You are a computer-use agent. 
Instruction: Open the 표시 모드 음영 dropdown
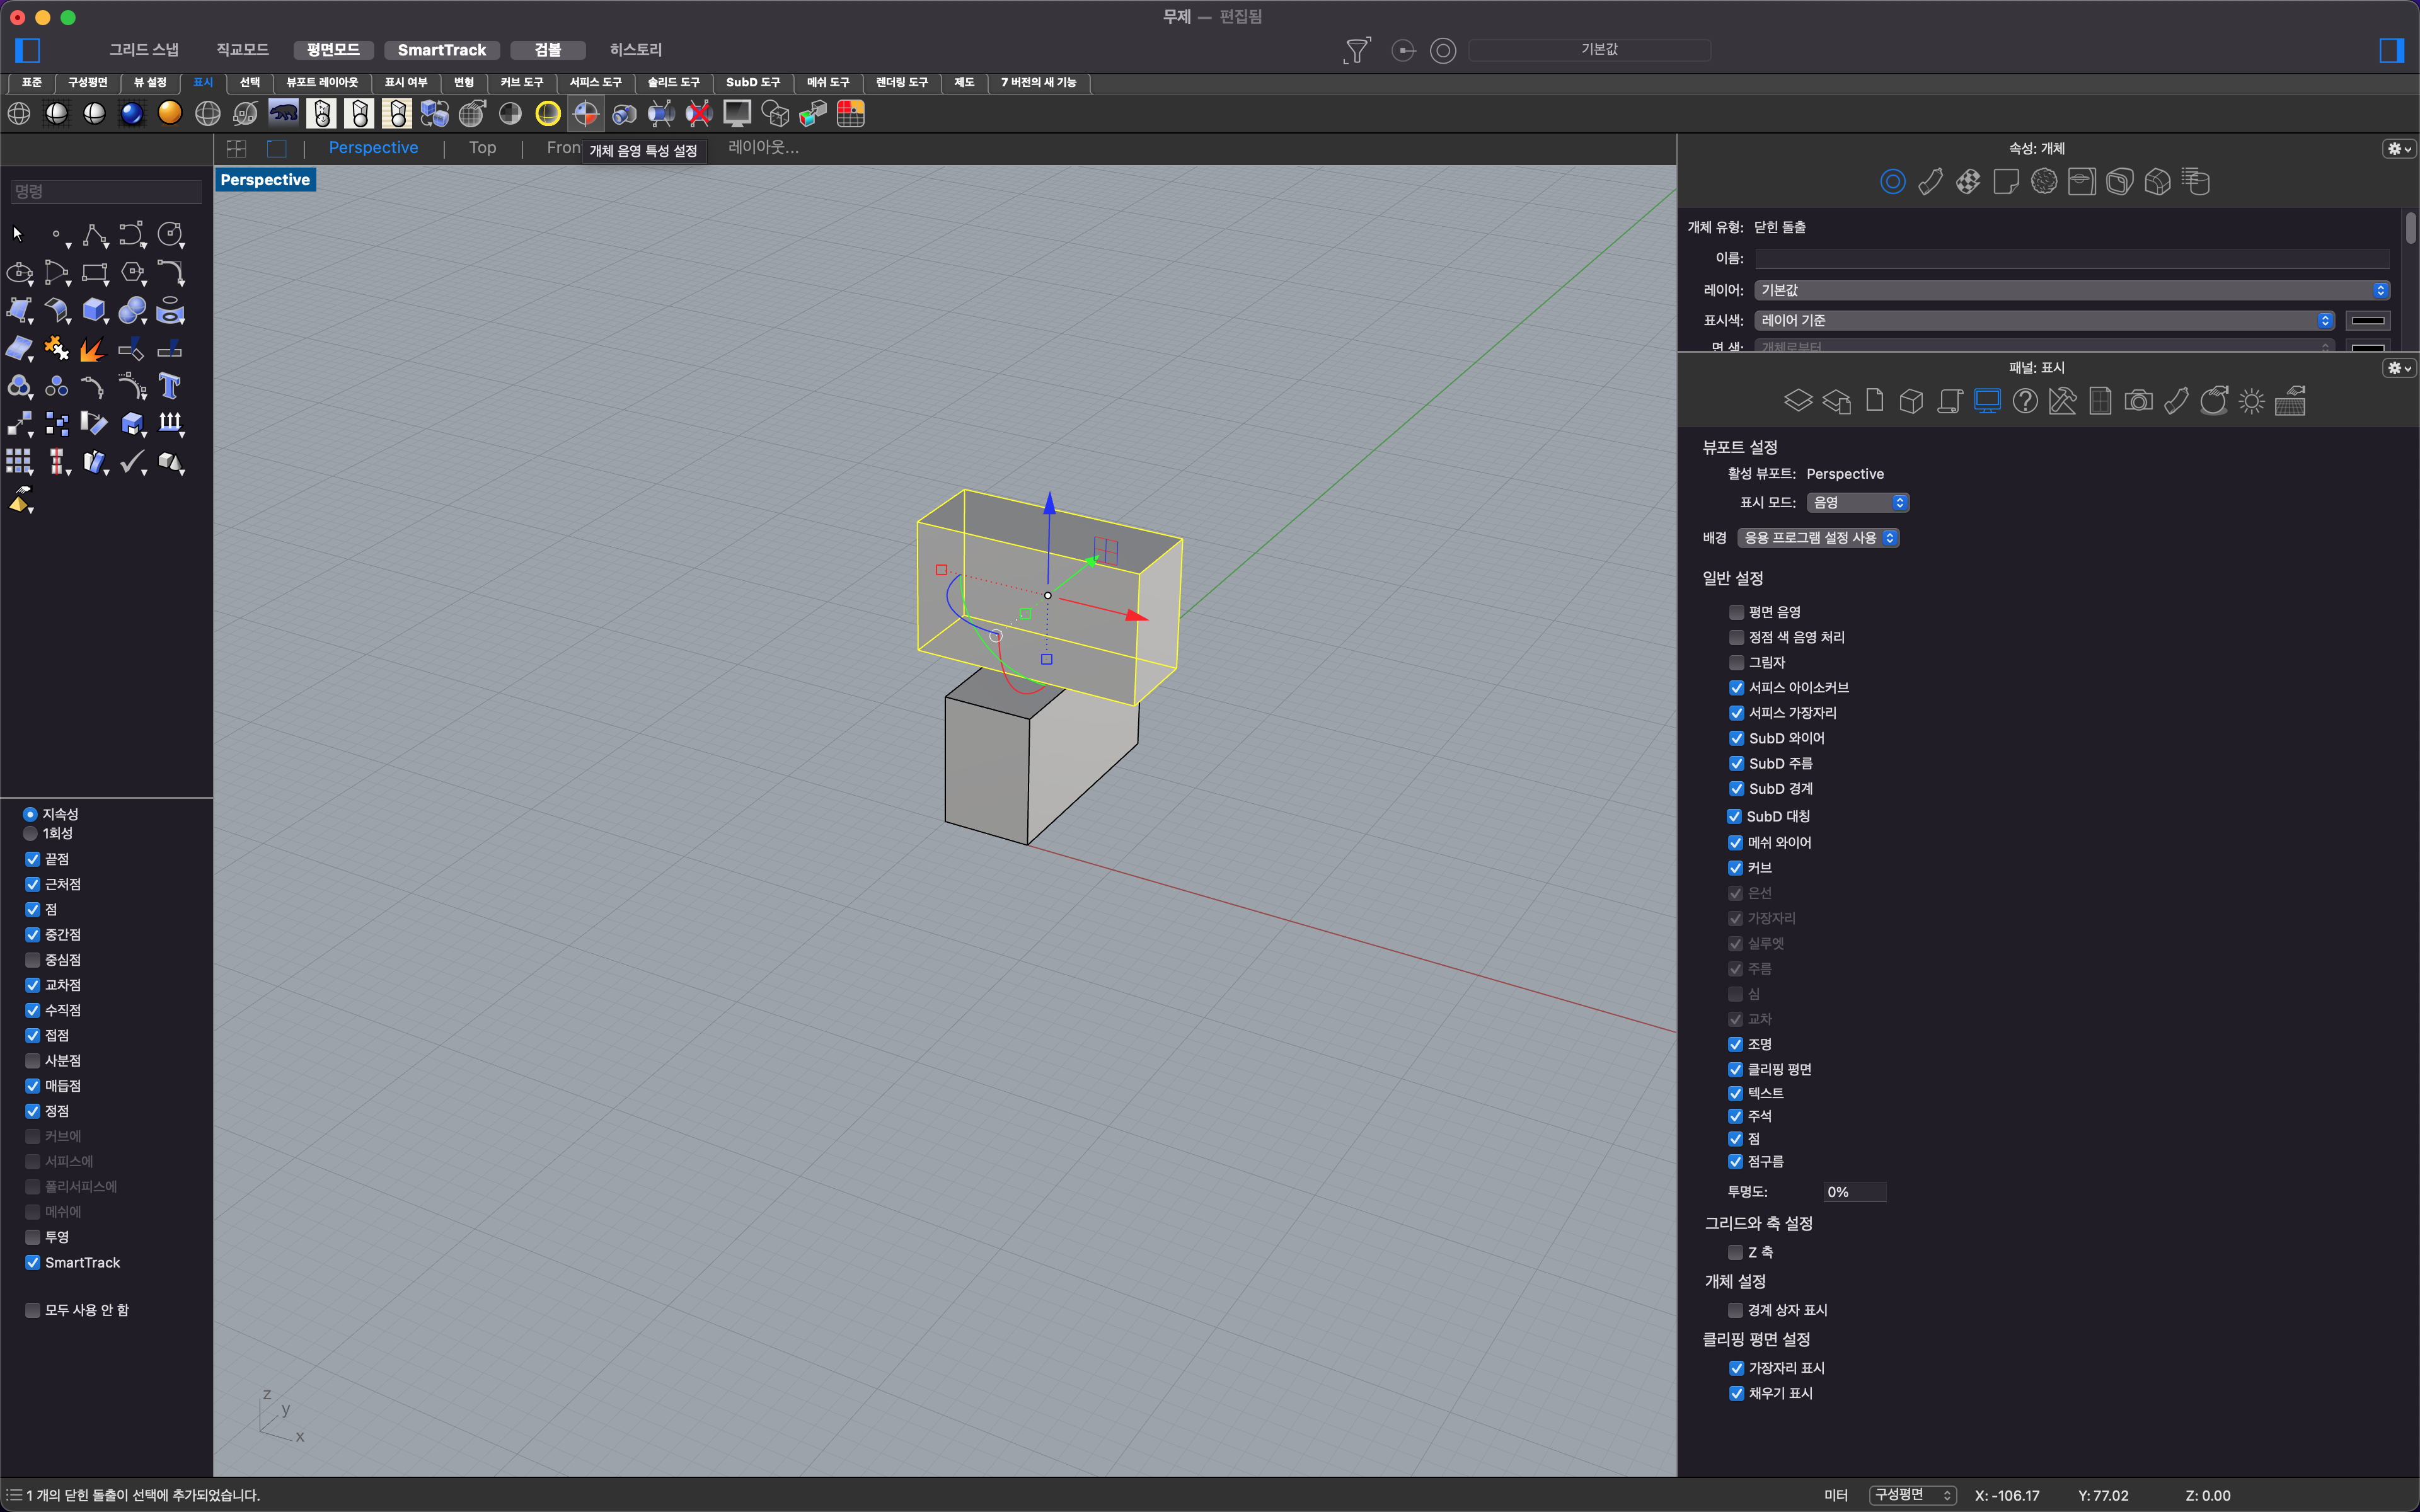point(1858,502)
